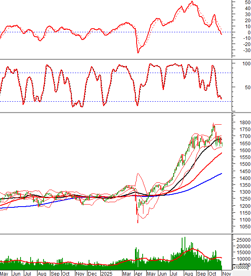Select the 2025 year marker on time axis
Screen dimensions: 251x276
[x=106, y=273]
